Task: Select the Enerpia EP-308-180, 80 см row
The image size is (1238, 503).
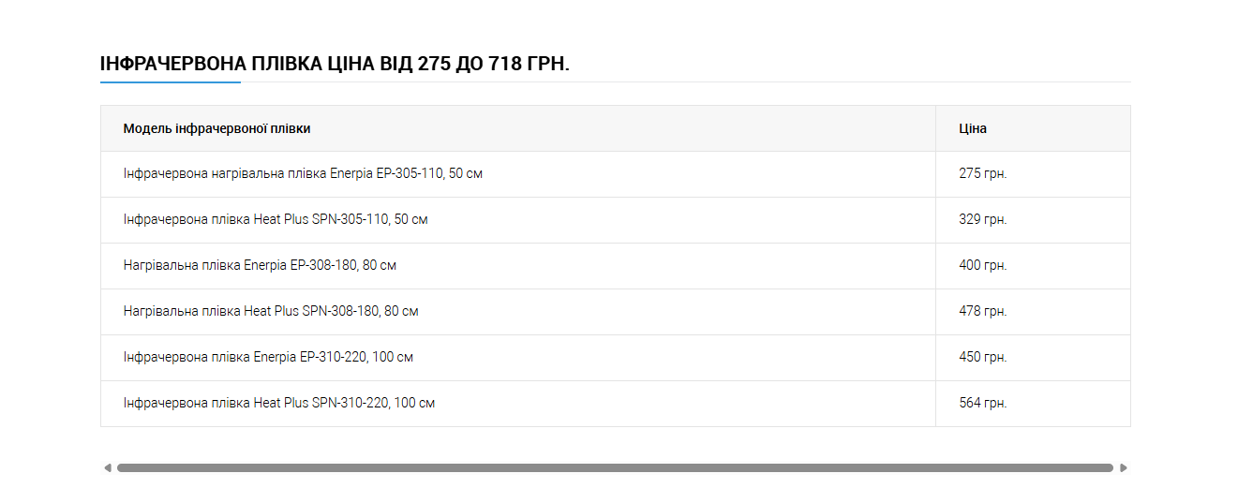Action: [x=615, y=266]
